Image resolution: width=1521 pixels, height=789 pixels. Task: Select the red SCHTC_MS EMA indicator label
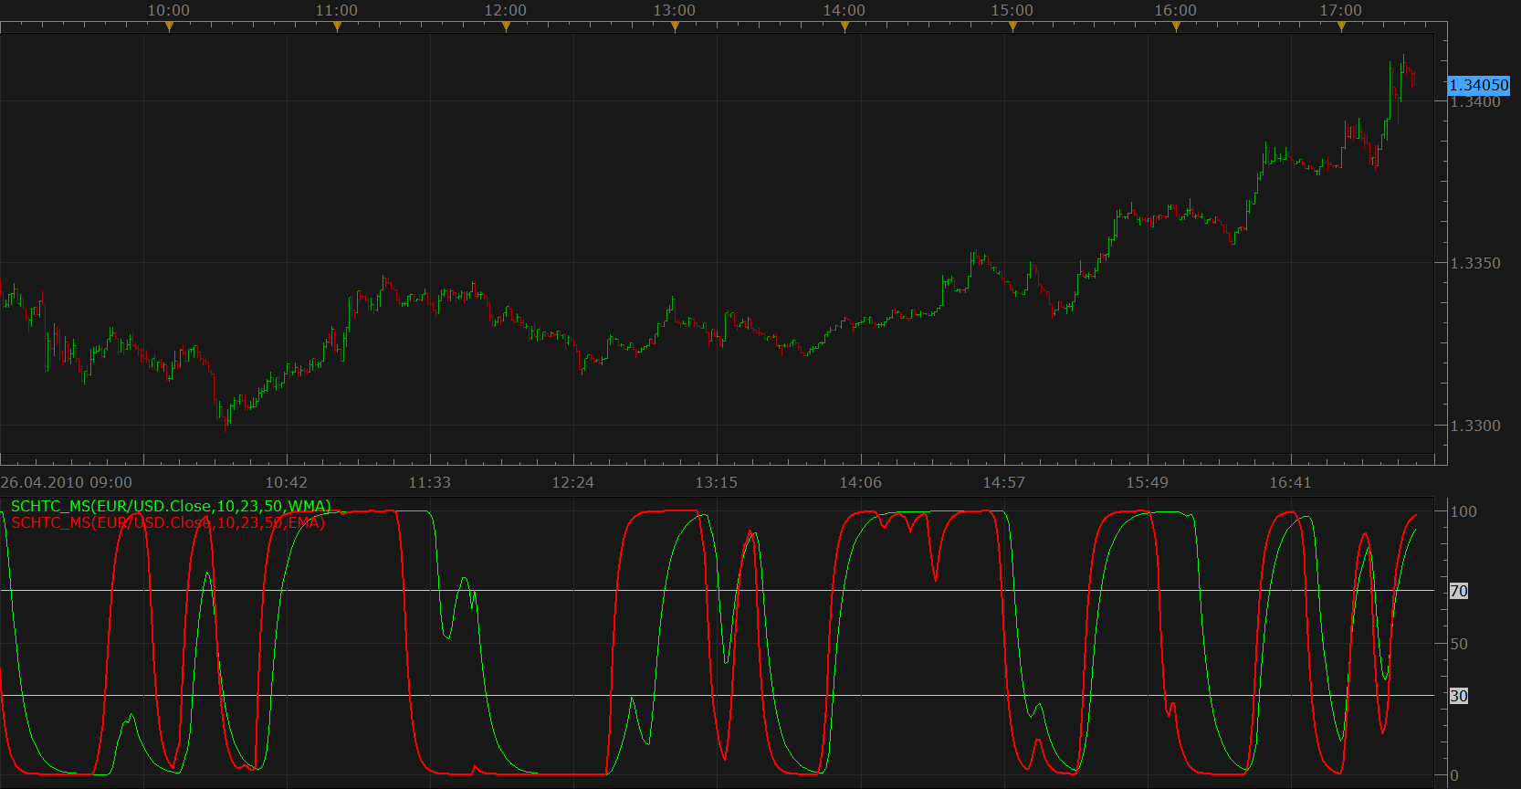(168, 522)
